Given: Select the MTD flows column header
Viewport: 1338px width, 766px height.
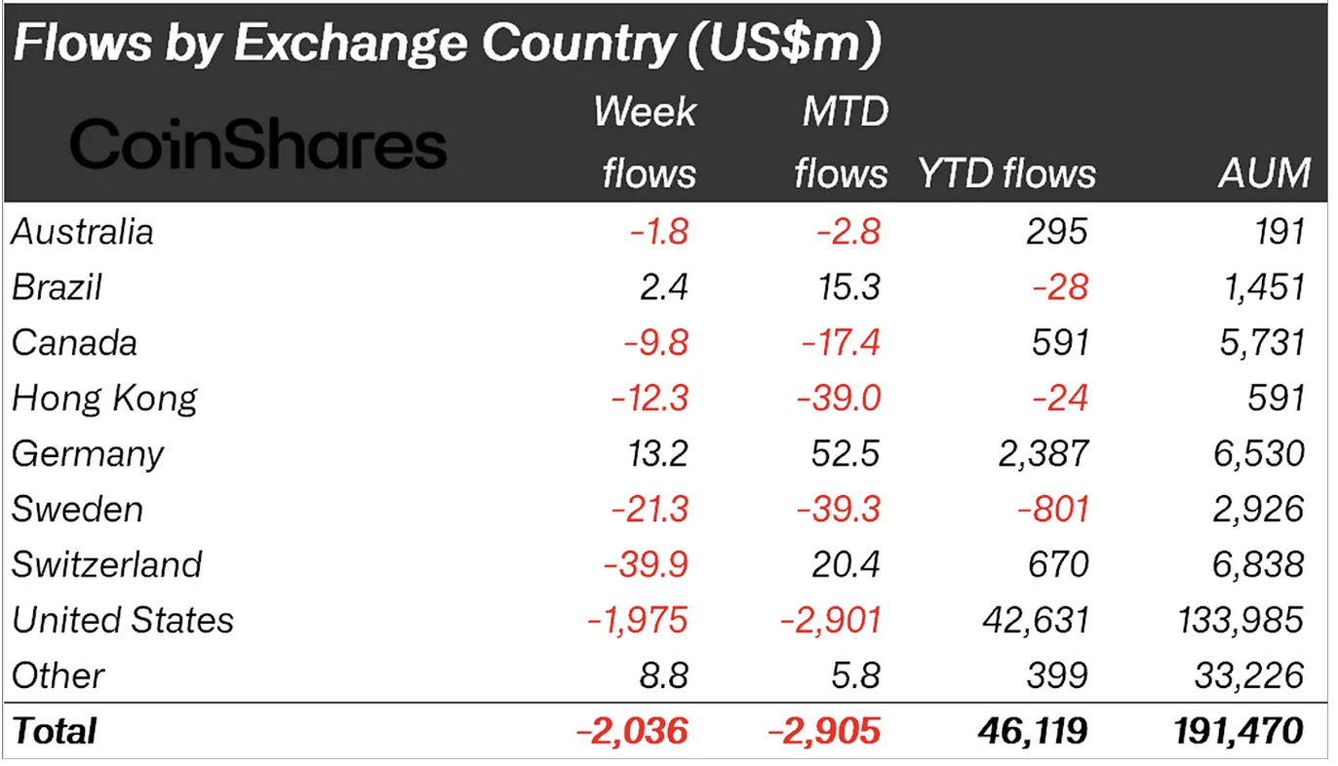Looking at the screenshot, I should 842,142.
